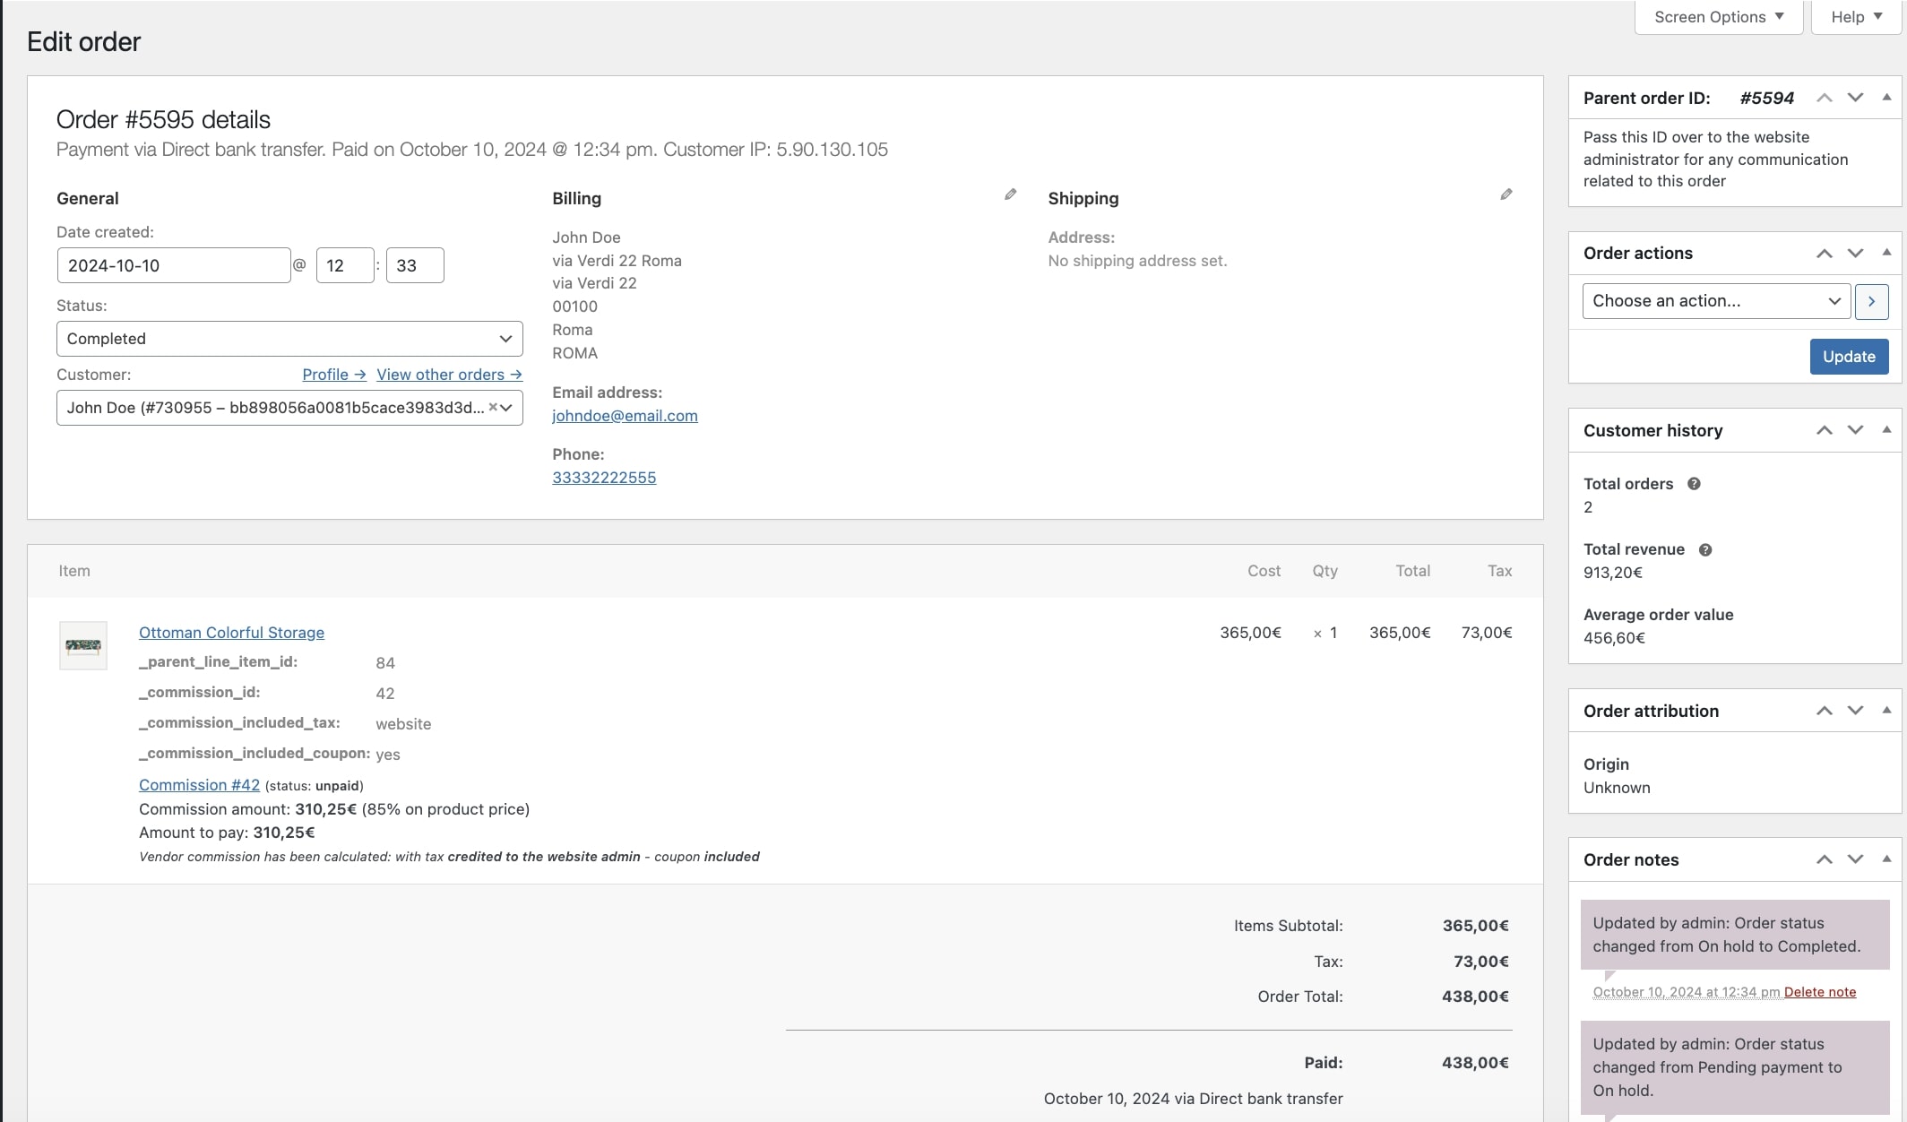The image size is (1907, 1122).
Task: Open the Ottoman Colorful Storage product thumbnail
Action: tap(83, 645)
